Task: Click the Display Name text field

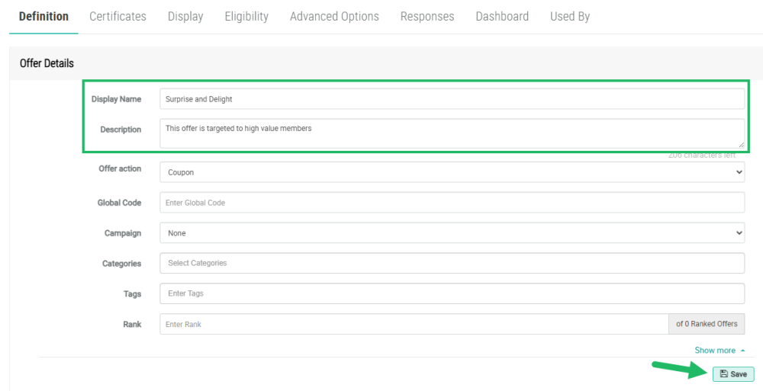Action: (x=452, y=99)
